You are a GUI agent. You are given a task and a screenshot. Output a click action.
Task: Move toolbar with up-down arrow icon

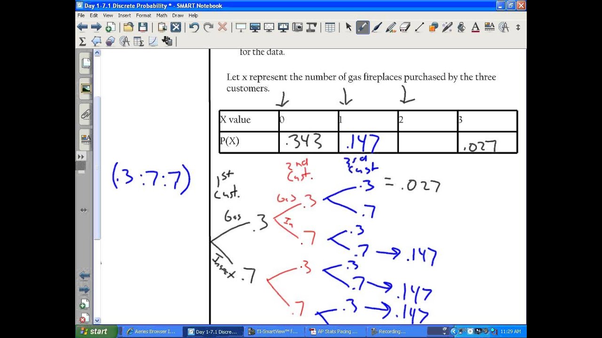coord(518,27)
